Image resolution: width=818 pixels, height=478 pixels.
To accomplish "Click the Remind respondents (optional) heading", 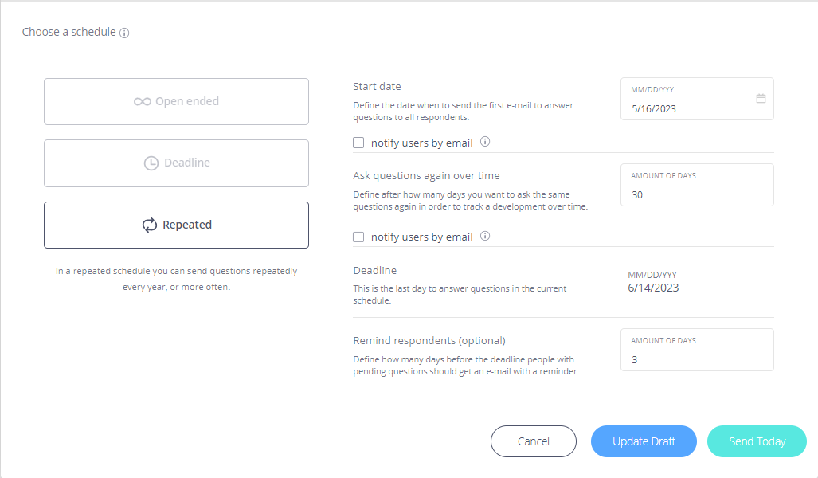I will [x=429, y=341].
